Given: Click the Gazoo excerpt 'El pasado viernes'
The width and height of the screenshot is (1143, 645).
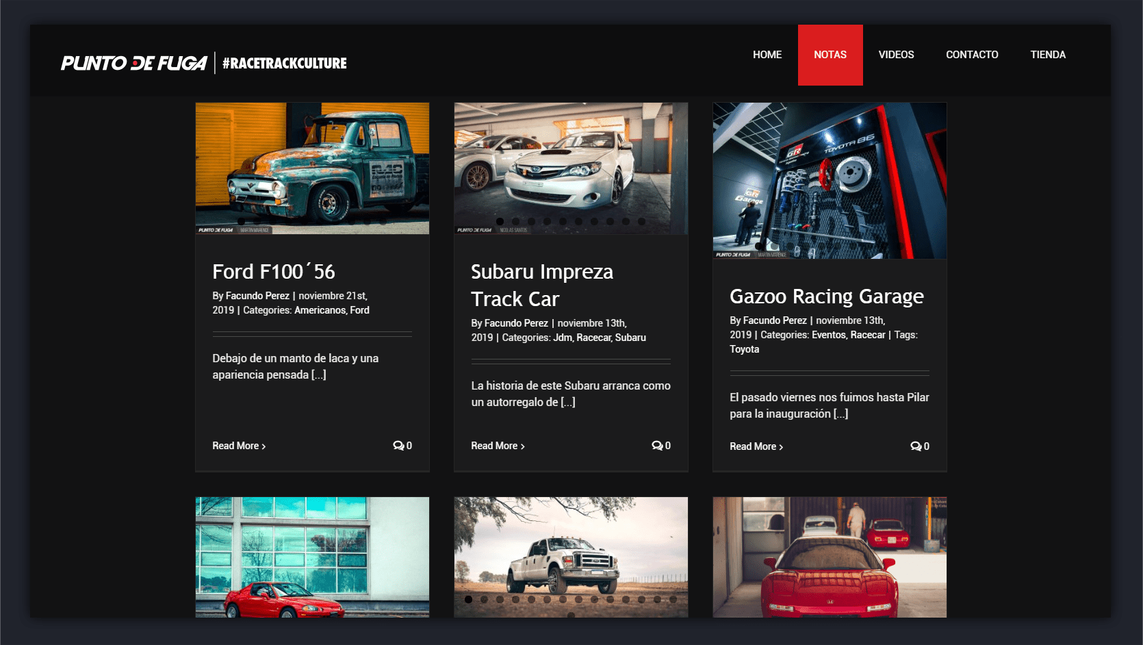Looking at the screenshot, I should [830, 405].
